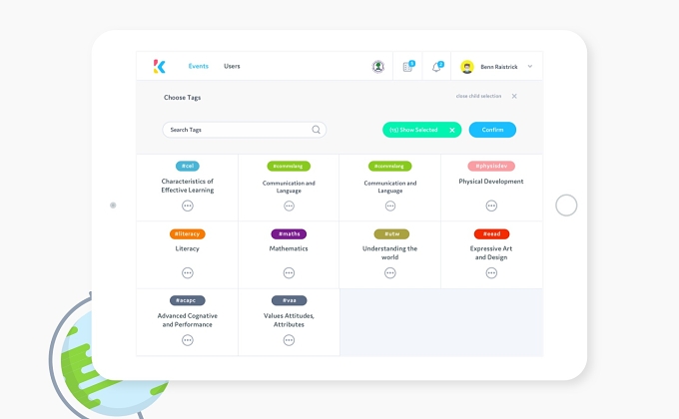Image resolution: width=679 pixels, height=419 pixels.
Task: Select the orange #literacy tag
Action: tap(188, 233)
